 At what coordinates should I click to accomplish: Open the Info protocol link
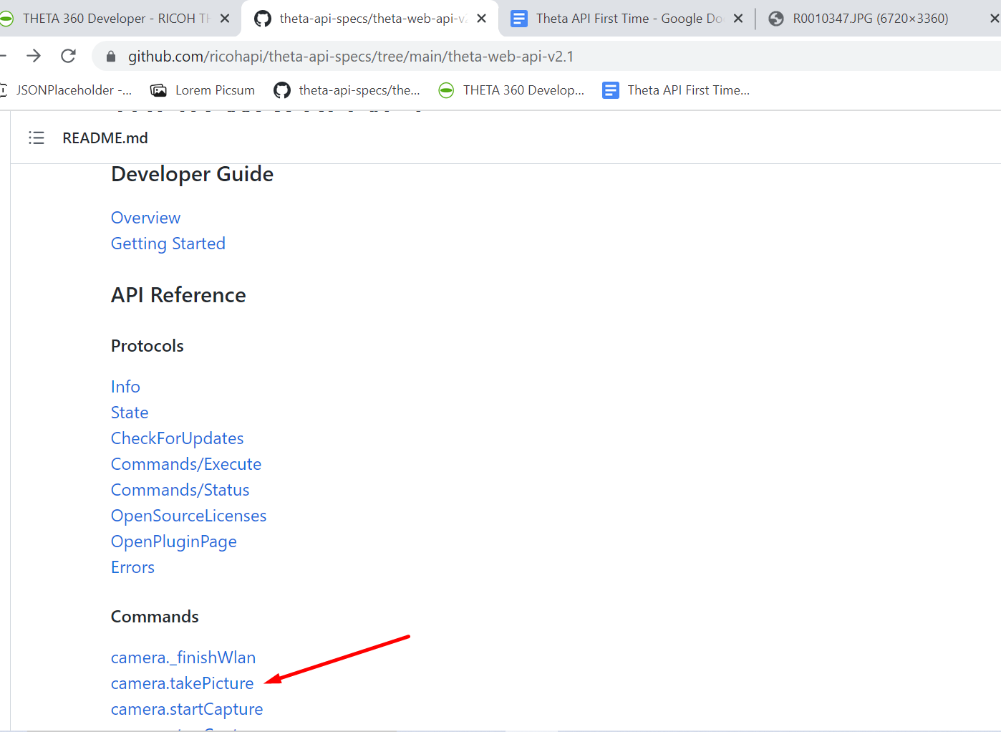(125, 387)
